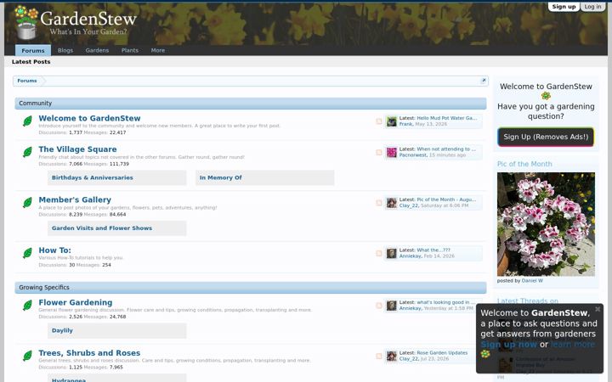Click Pic of the Month heading link

pyautogui.click(x=524, y=164)
